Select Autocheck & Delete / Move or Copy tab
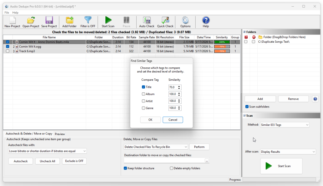This screenshot has height=186, width=323. pos(29,134)
